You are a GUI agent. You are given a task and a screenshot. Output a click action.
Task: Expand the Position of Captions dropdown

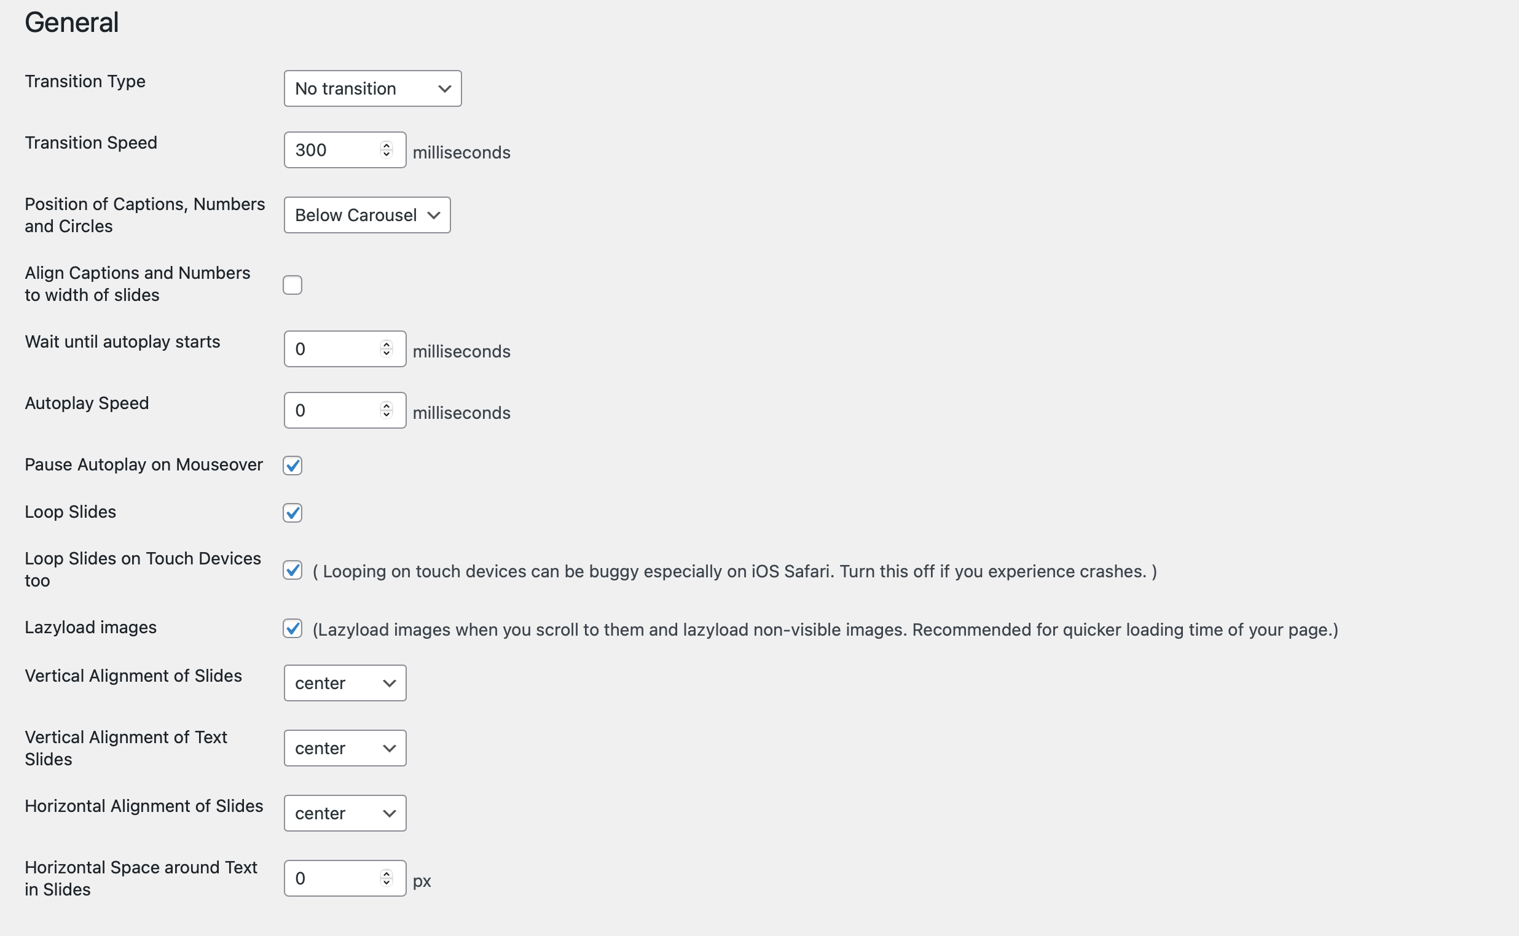pos(367,215)
